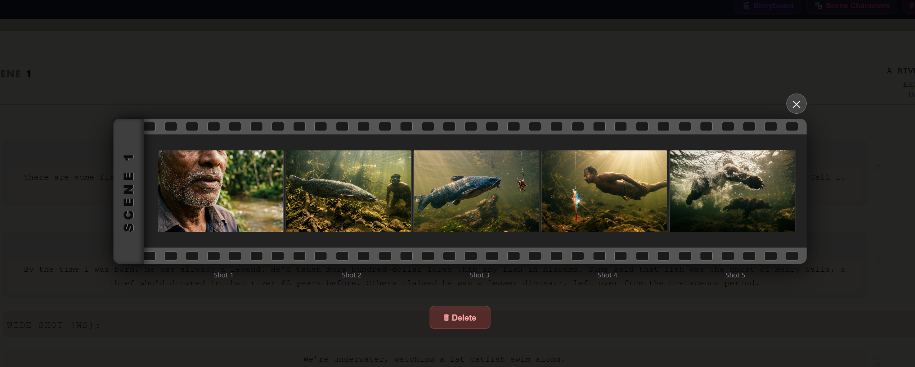Select the Shot 5 label
Screen dimensions: 915x367
point(735,275)
